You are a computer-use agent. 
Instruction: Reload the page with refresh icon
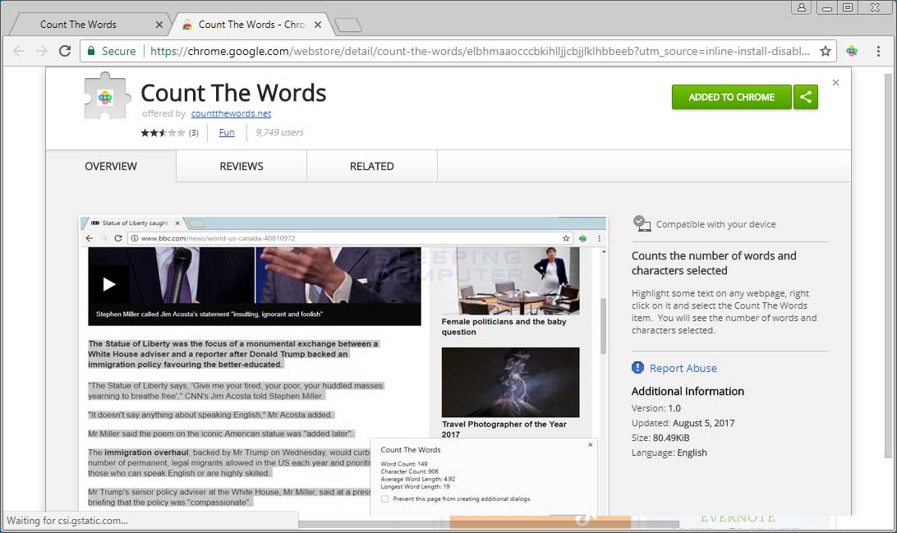pyautogui.click(x=65, y=51)
